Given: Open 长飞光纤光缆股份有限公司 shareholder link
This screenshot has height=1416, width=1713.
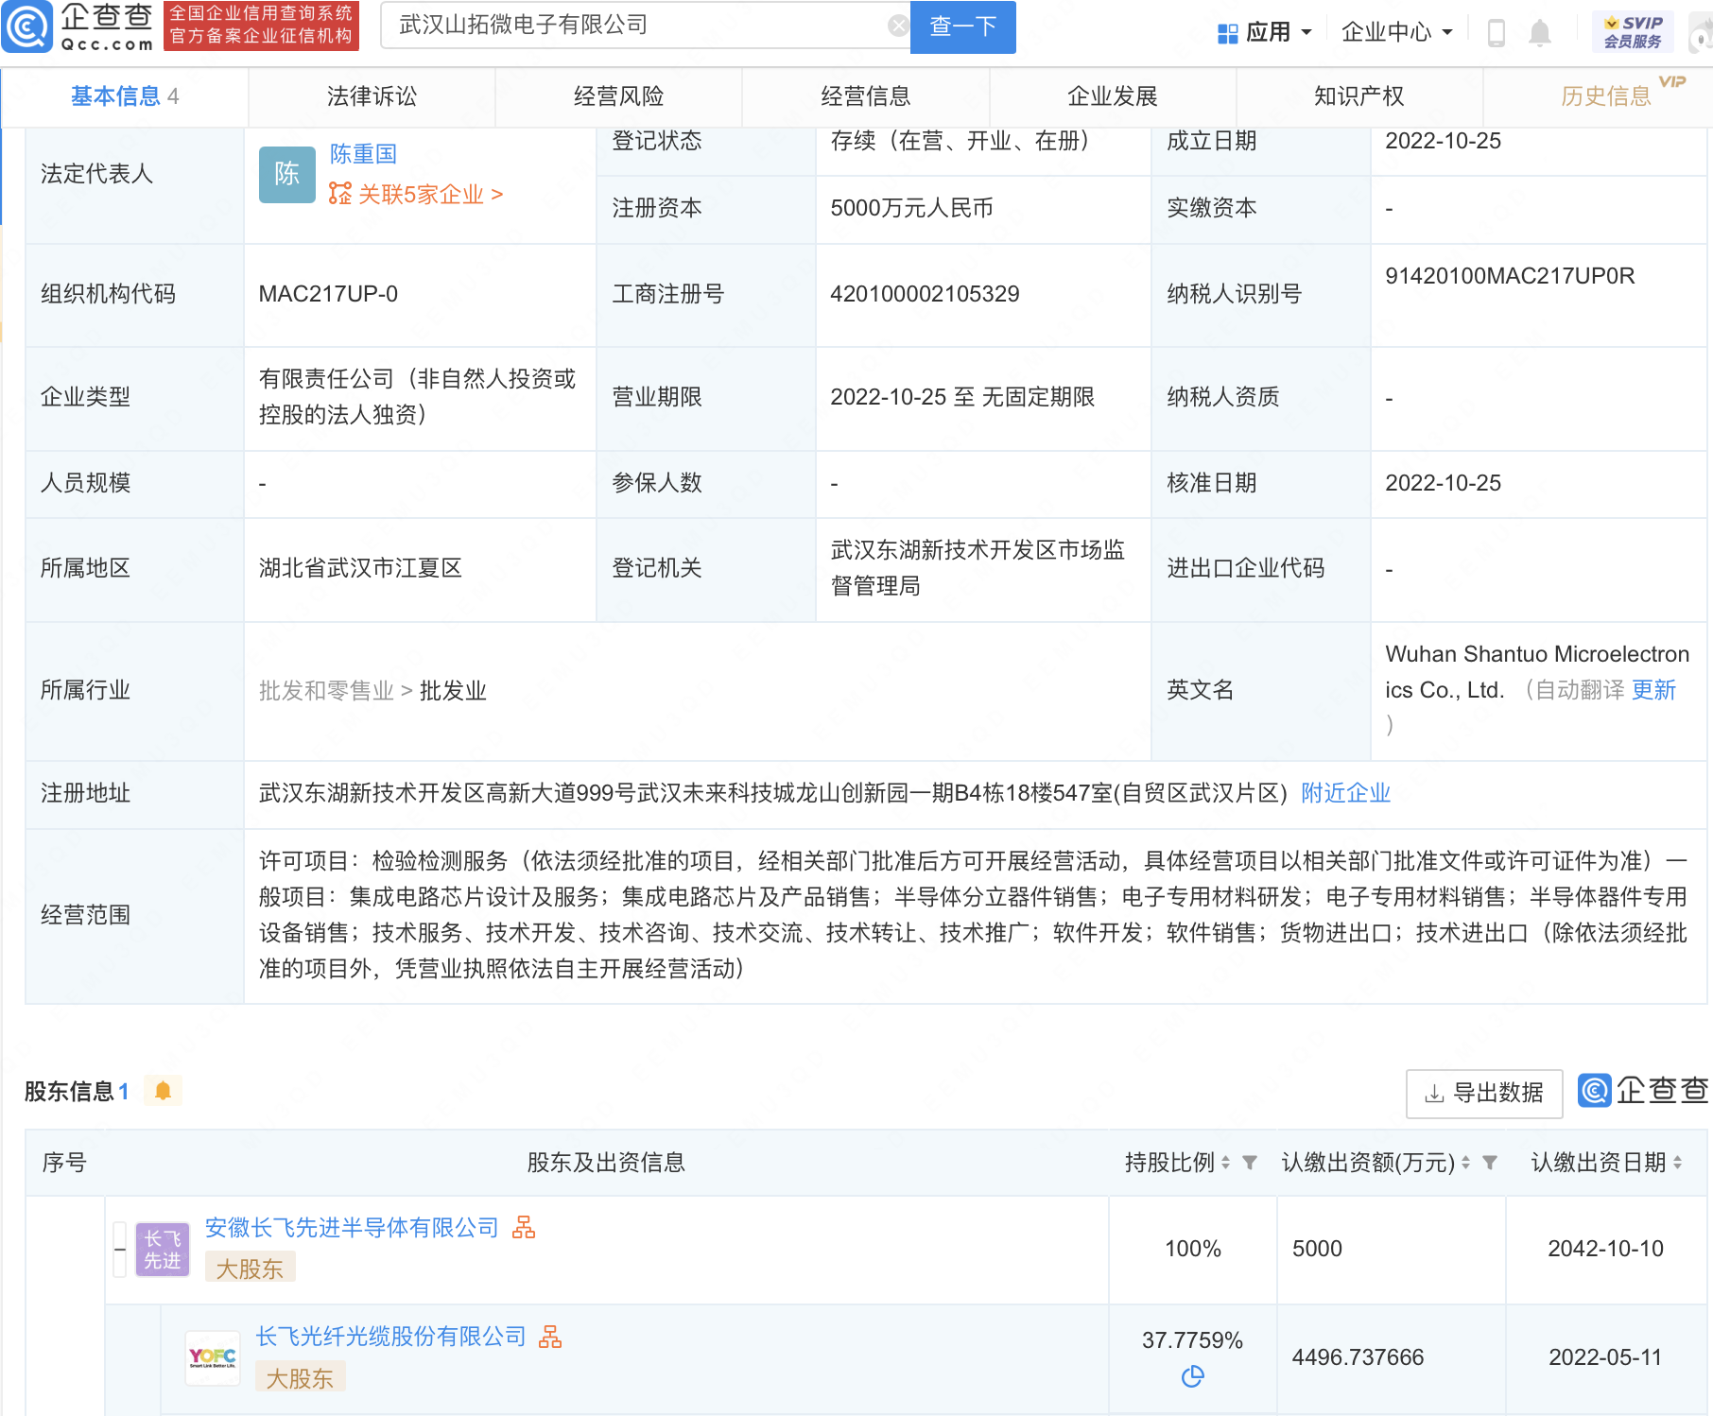Looking at the screenshot, I should click(x=390, y=1337).
